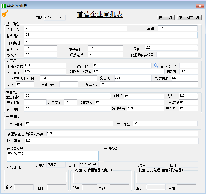
Task: Click the 发照机关 input field
Action: click(146, 108)
